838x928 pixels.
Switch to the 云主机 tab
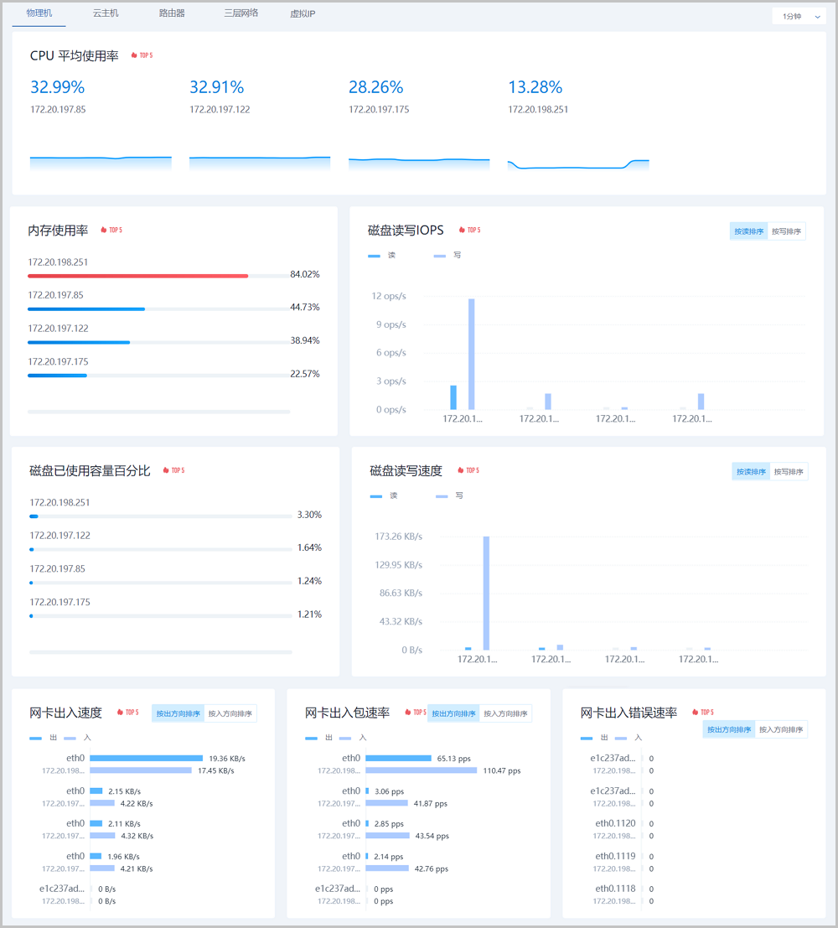pos(106,13)
